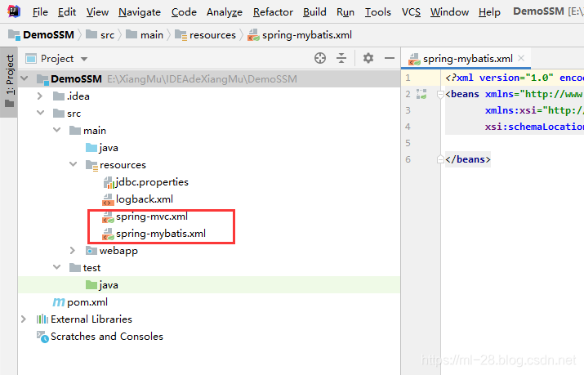The height and width of the screenshot is (375, 584).
Task: Collapse the test folder
Action: (57, 267)
